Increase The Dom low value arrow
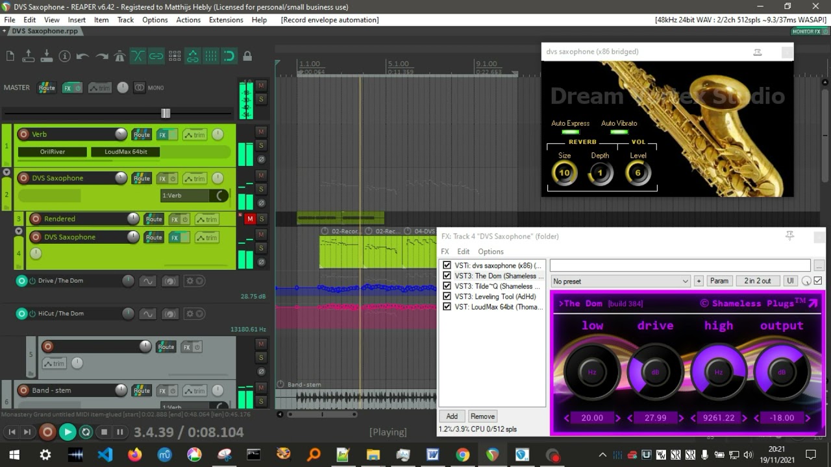The width and height of the screenshot is (831, 467). point(617,418)
